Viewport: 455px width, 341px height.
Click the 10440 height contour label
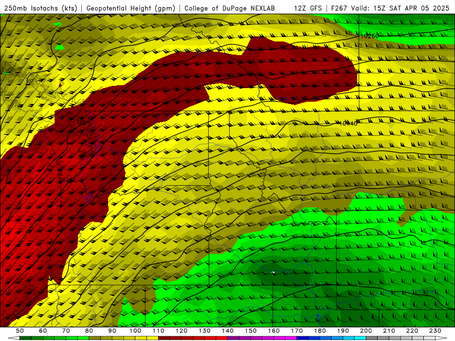(x=348, y=123)
